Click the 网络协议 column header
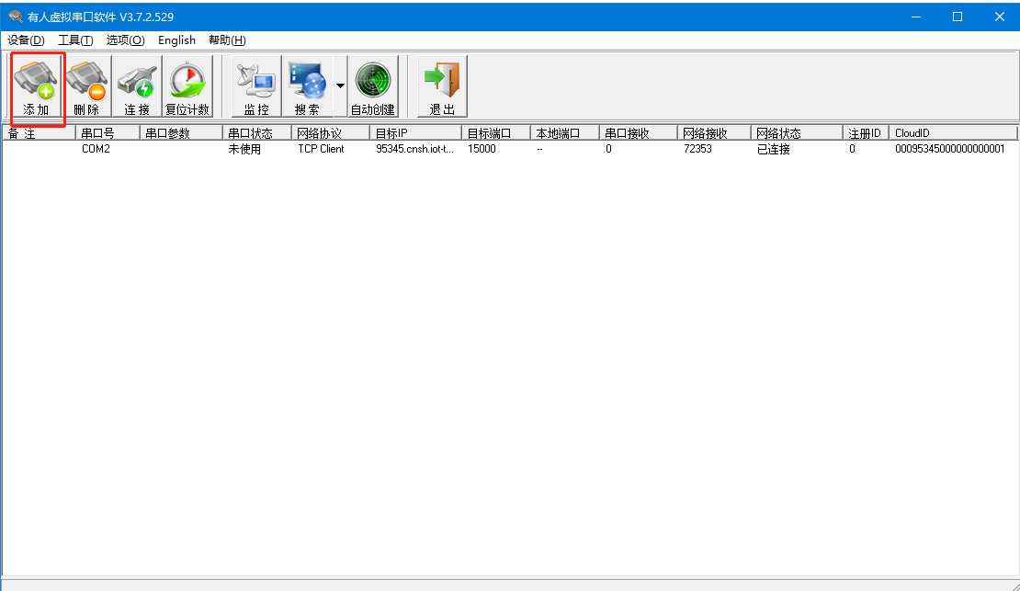The width and height of the screenshot is (1020, 591). click(x=331, y=133)
